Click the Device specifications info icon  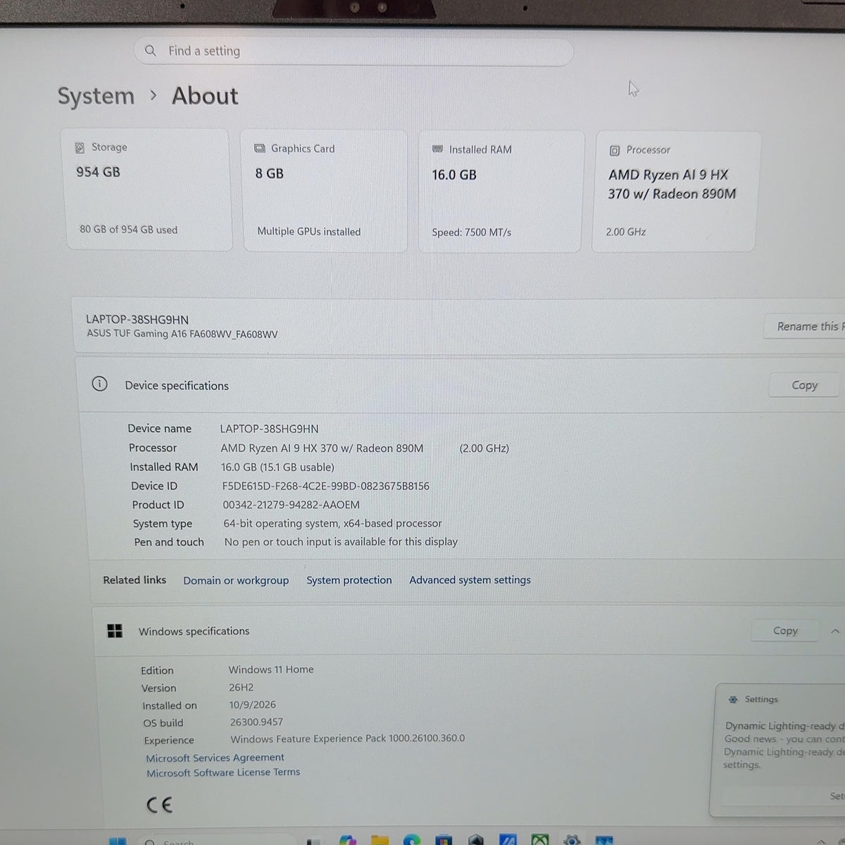(100, 384)
